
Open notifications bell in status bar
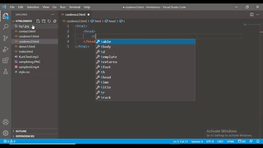(x=258, y=141)
